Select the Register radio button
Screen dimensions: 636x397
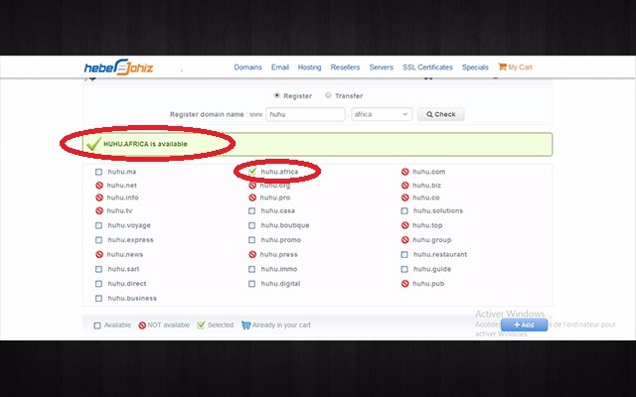(277, 96)
